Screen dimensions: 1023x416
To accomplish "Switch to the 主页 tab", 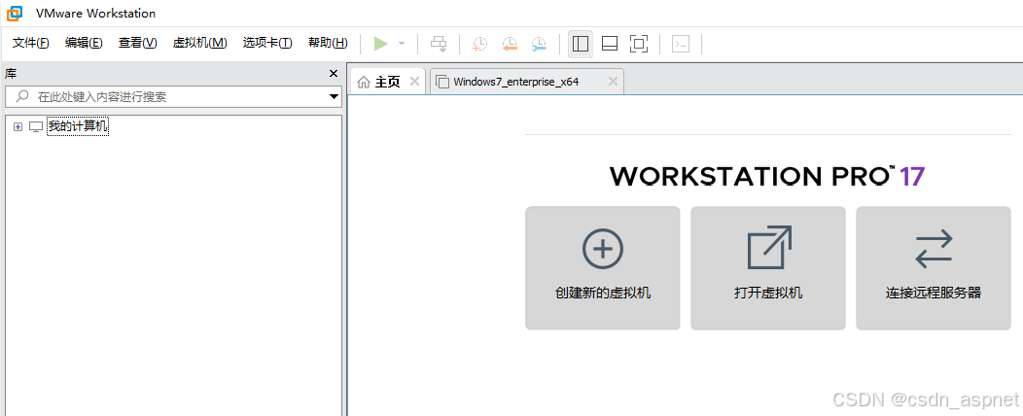I will 388,82.
